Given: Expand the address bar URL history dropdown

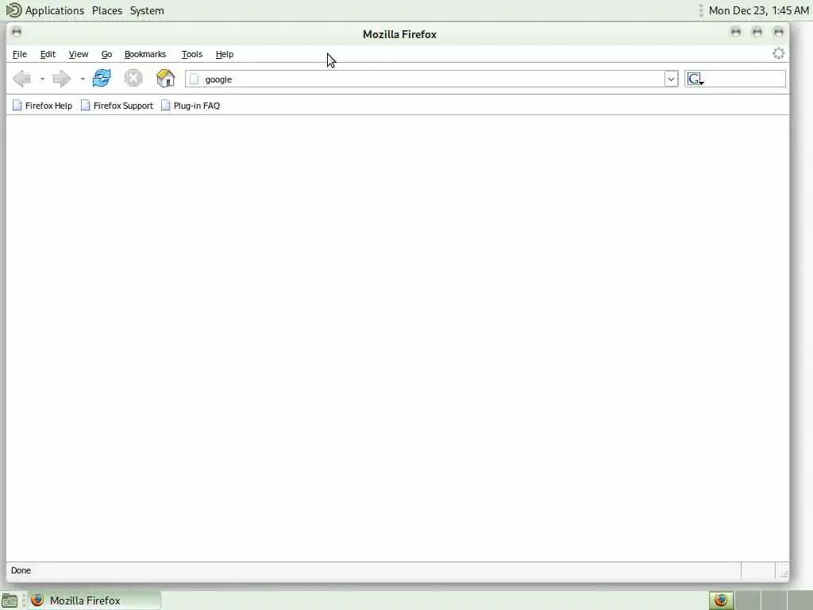Looking at the screenshot, I should (671, 79).
